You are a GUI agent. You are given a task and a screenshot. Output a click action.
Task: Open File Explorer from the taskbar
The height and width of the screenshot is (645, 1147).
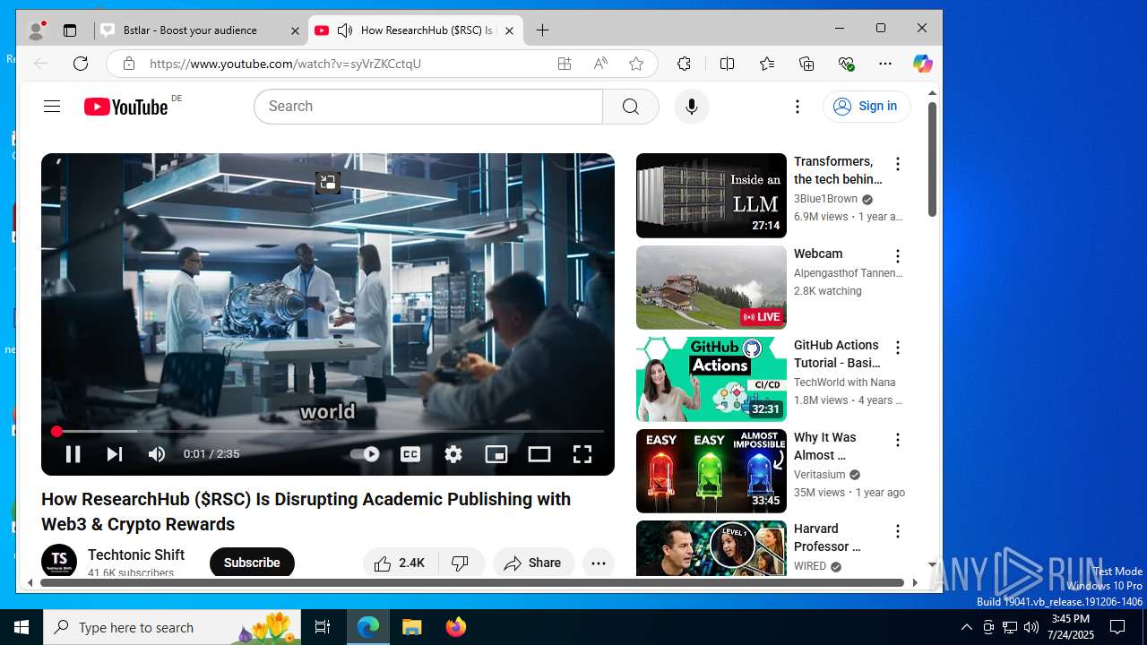[412, 627]
